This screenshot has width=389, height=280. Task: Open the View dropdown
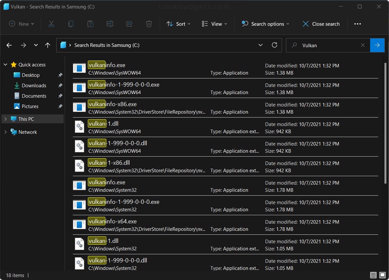pos(214,24)
